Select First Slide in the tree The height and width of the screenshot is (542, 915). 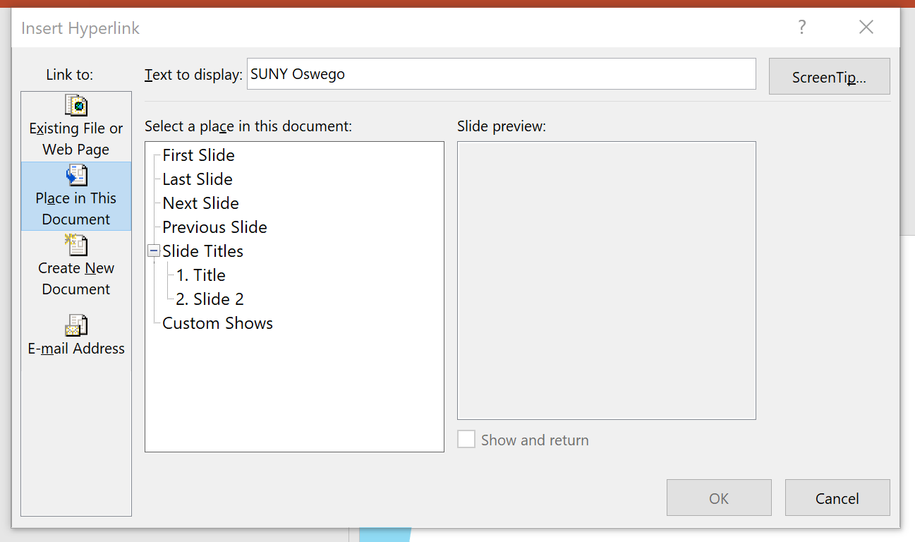[x=198, y=155]
